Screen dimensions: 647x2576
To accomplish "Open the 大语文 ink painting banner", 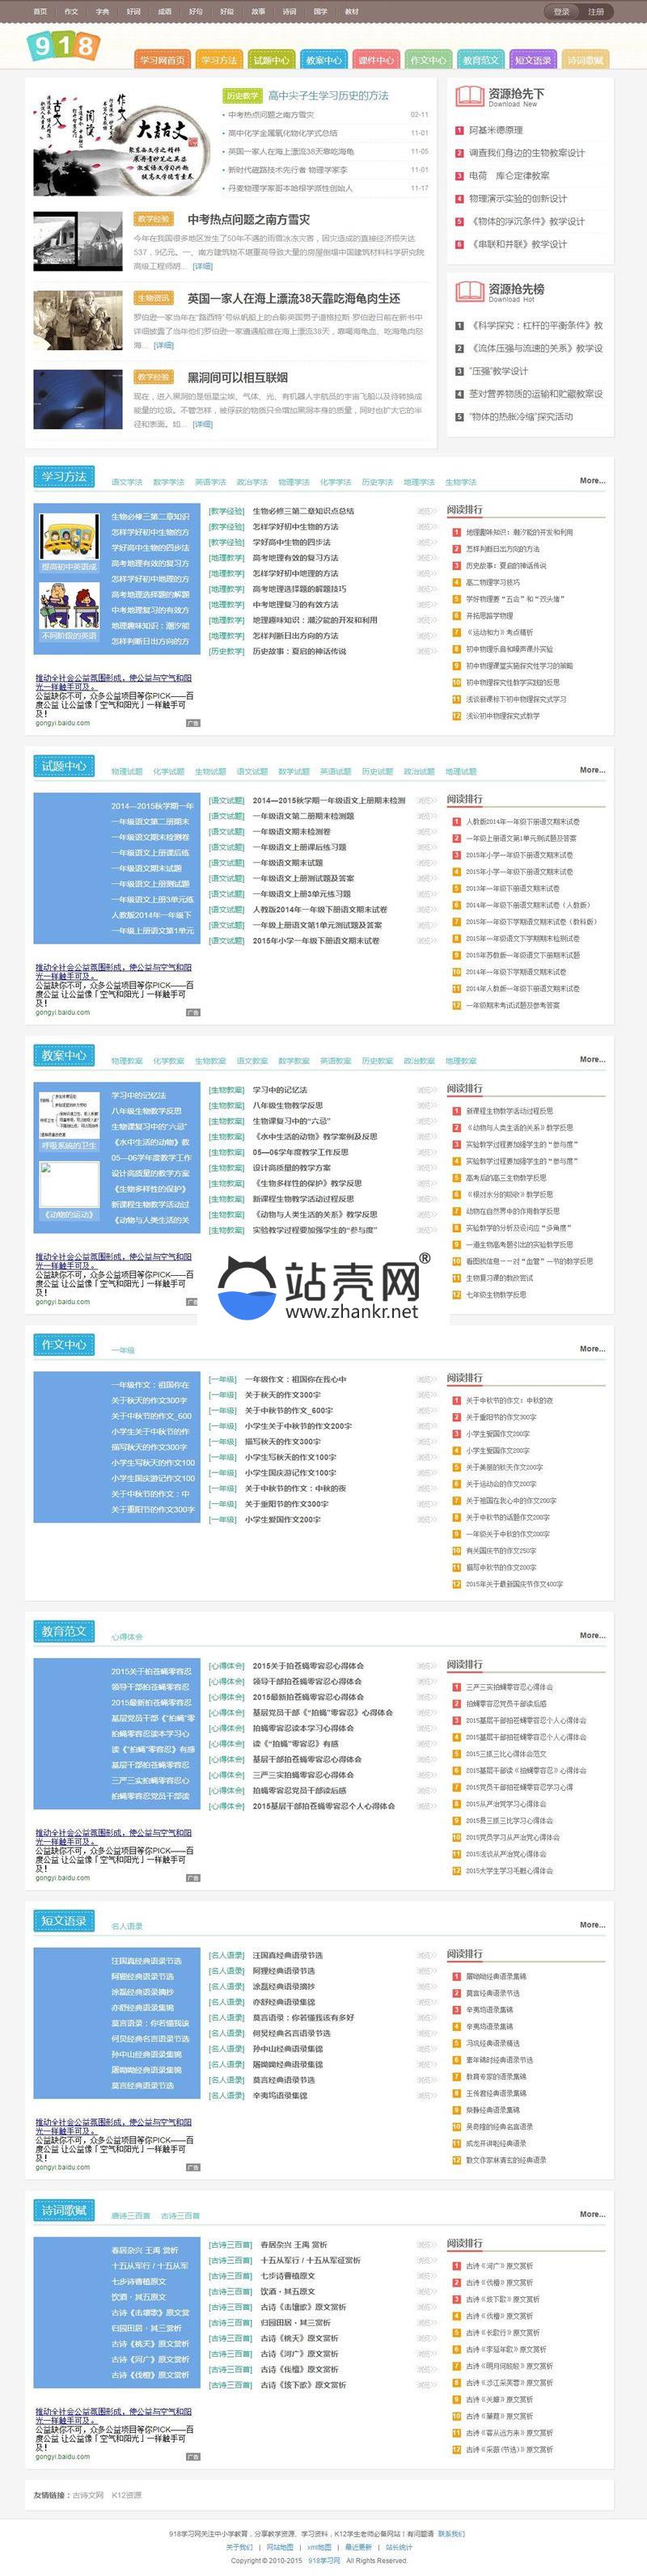I will point(121,144).
